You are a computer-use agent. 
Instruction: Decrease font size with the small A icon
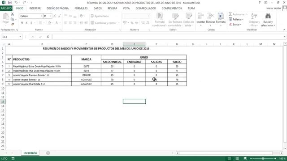pyautogui.click(x=59, y=16)
